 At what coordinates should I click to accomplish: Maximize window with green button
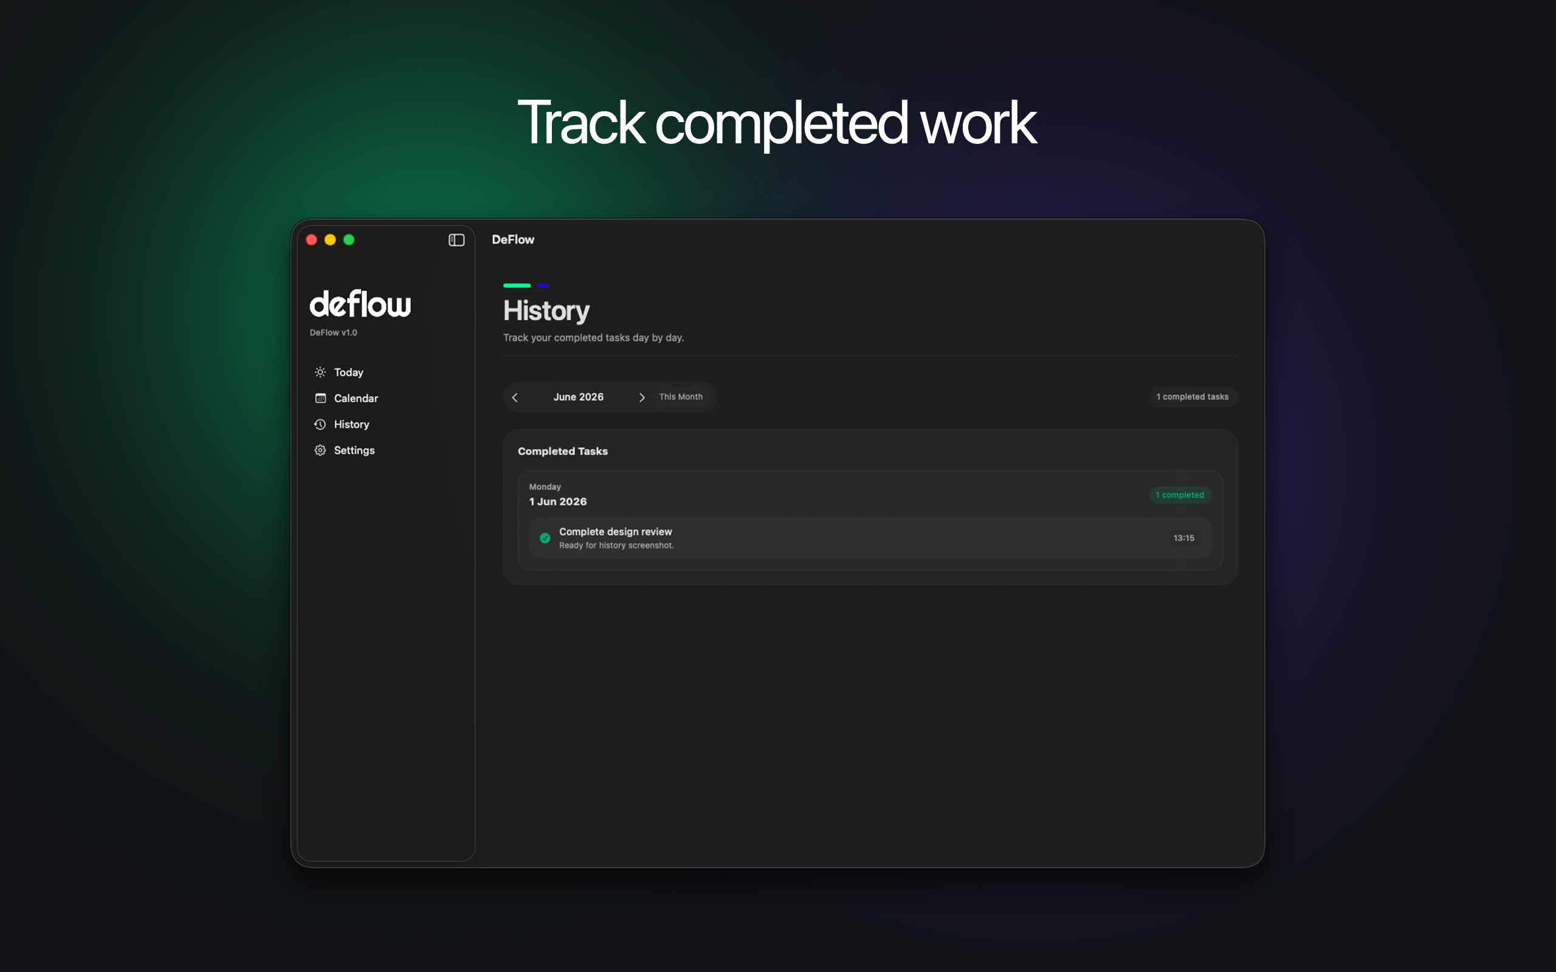pos(349,240)
